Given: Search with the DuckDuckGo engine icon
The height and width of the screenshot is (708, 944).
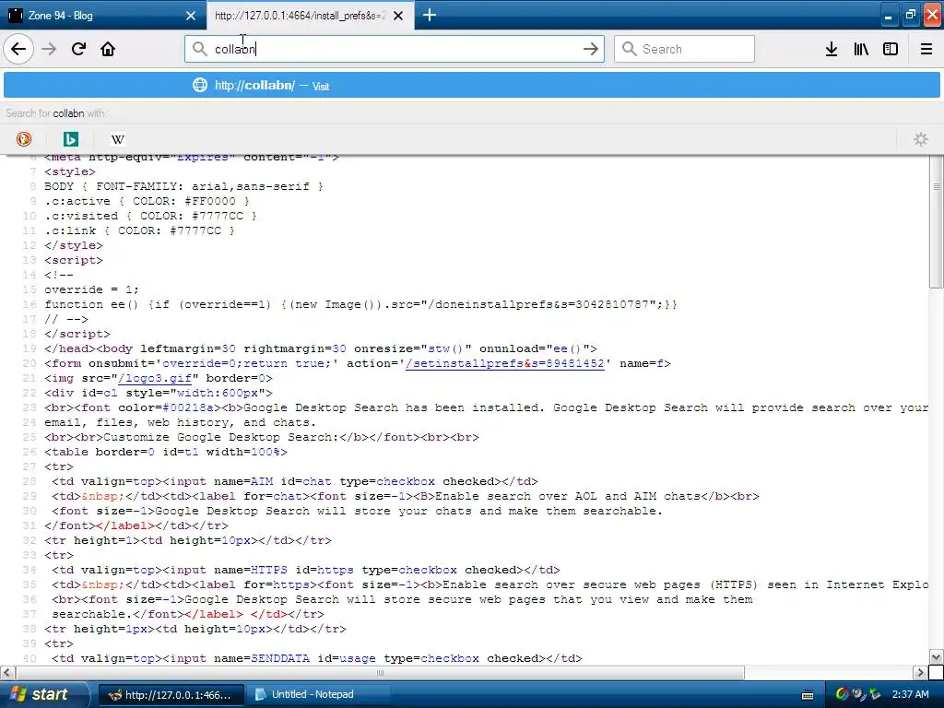Looking at the screenshot, I should [x=23, y=139].
